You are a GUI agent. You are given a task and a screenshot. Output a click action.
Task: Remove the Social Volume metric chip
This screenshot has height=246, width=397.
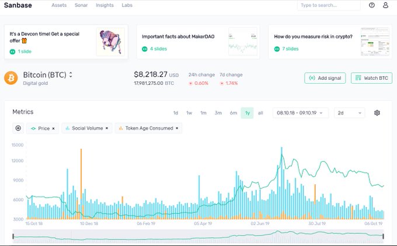pos(107,128)
